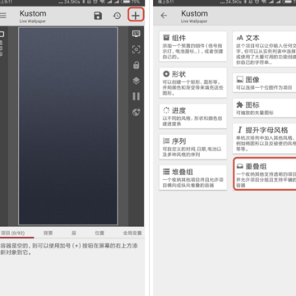The image size is (296, 296).
Task: Switch to the 背景 tab
Action: pyautogui.click(x=48, y=234)
